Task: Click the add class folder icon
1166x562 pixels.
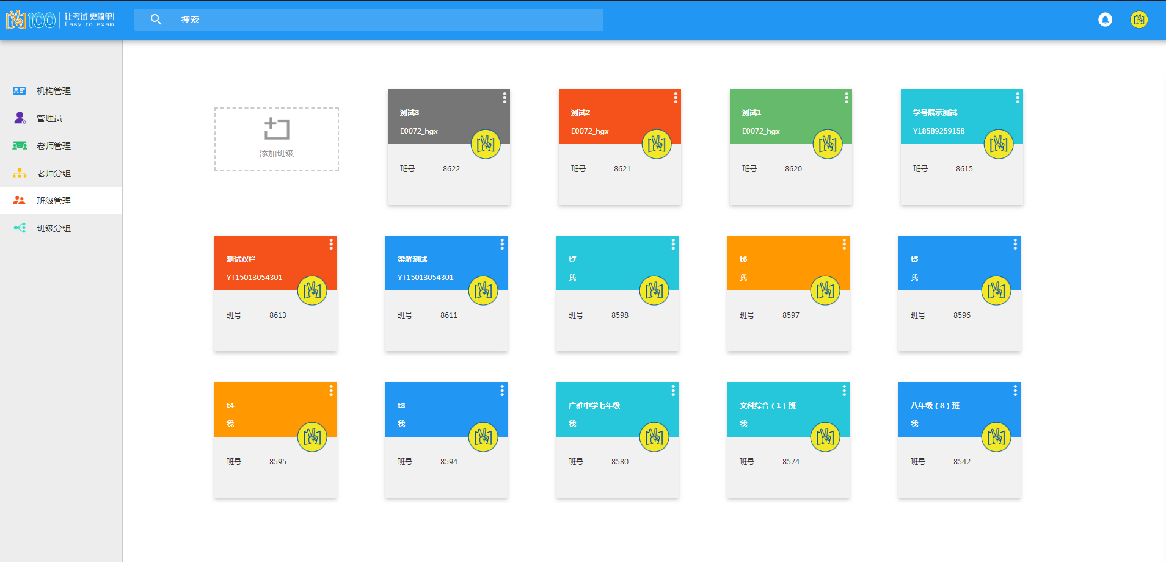Action: [x=277, y=129]
